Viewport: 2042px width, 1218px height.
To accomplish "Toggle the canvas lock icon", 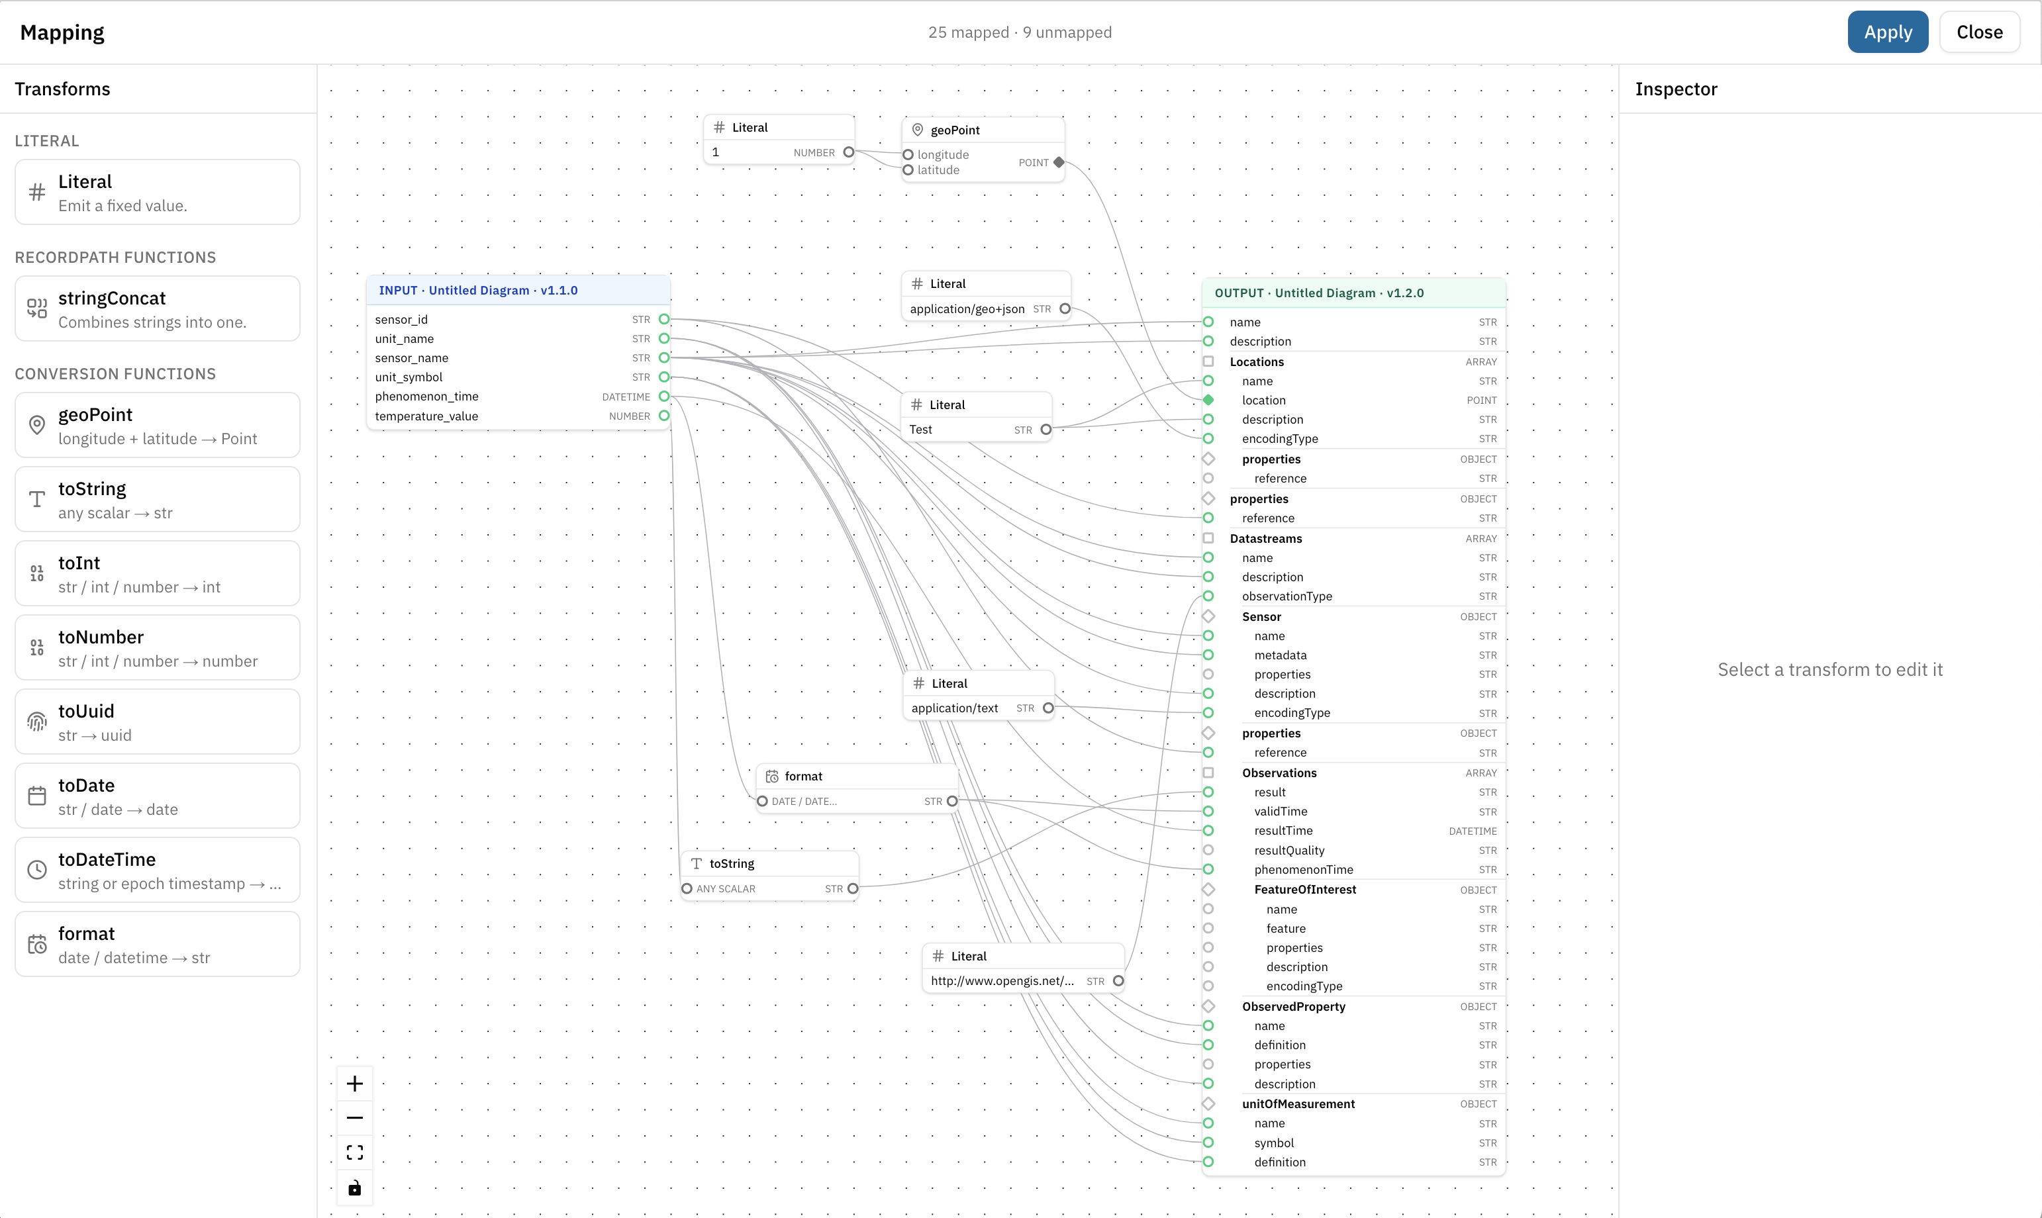I will click(354, 1188).
